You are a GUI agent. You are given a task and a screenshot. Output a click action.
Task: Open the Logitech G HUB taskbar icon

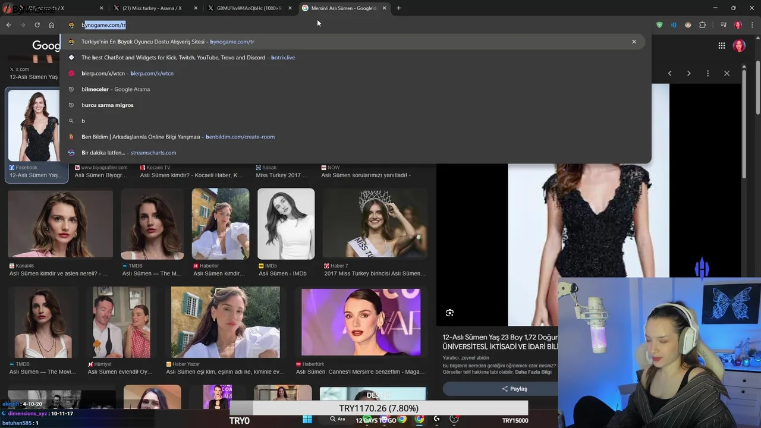[x=436, y=420]
